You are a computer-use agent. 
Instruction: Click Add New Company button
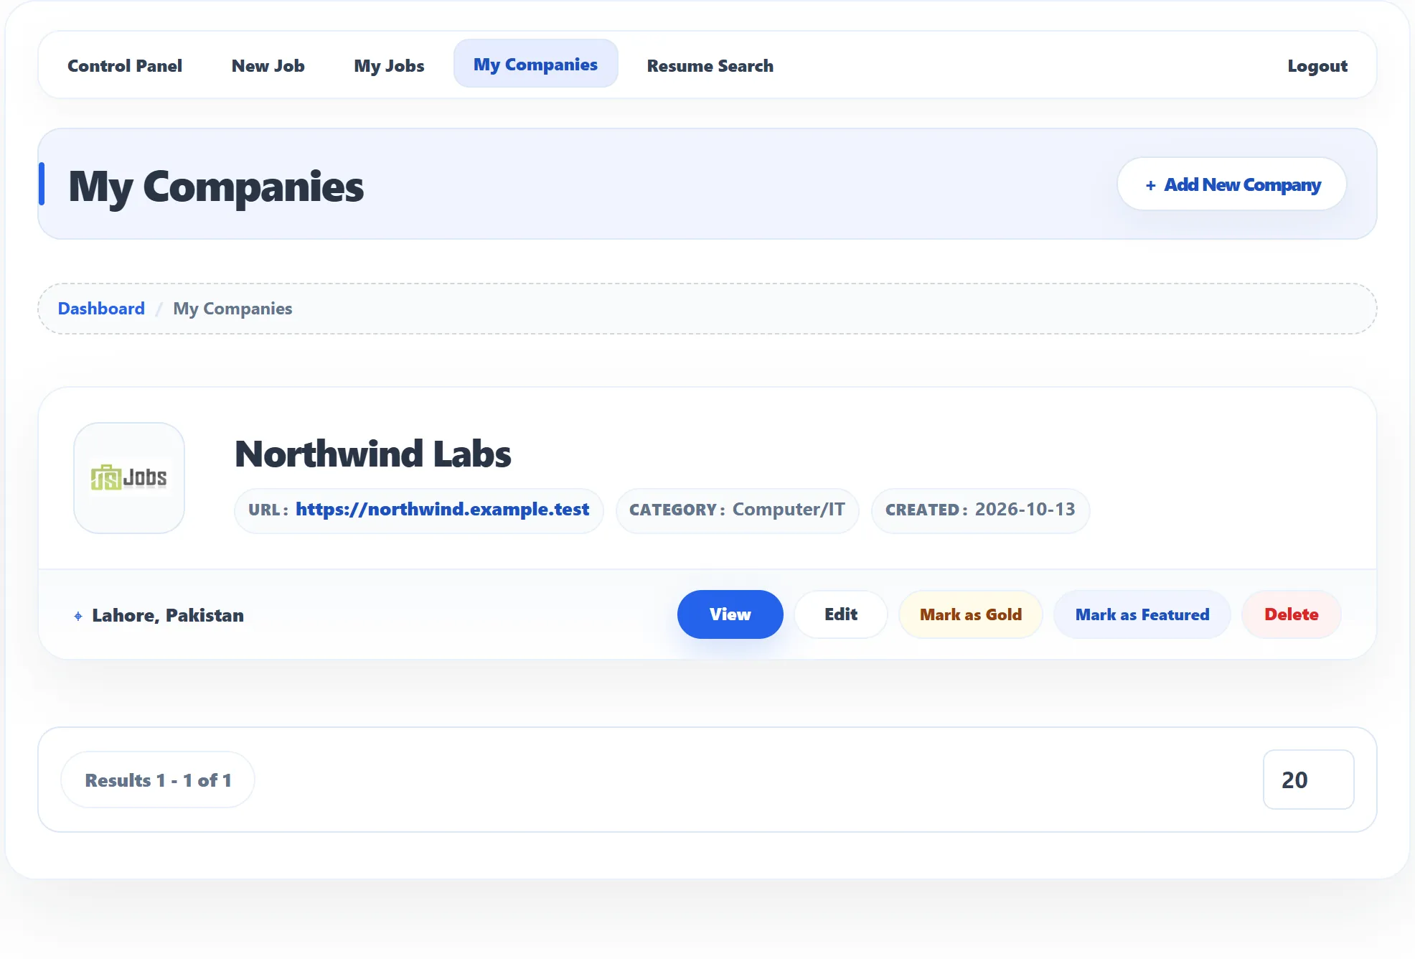click(1232, 184)
